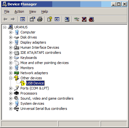Minimize the Device Manager window
This screenshot has height=128, width=129.
[x=113, y=4]
